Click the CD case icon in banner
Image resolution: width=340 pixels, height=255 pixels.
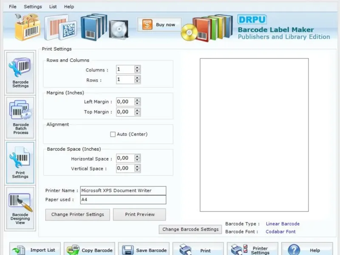click(118, 29)
